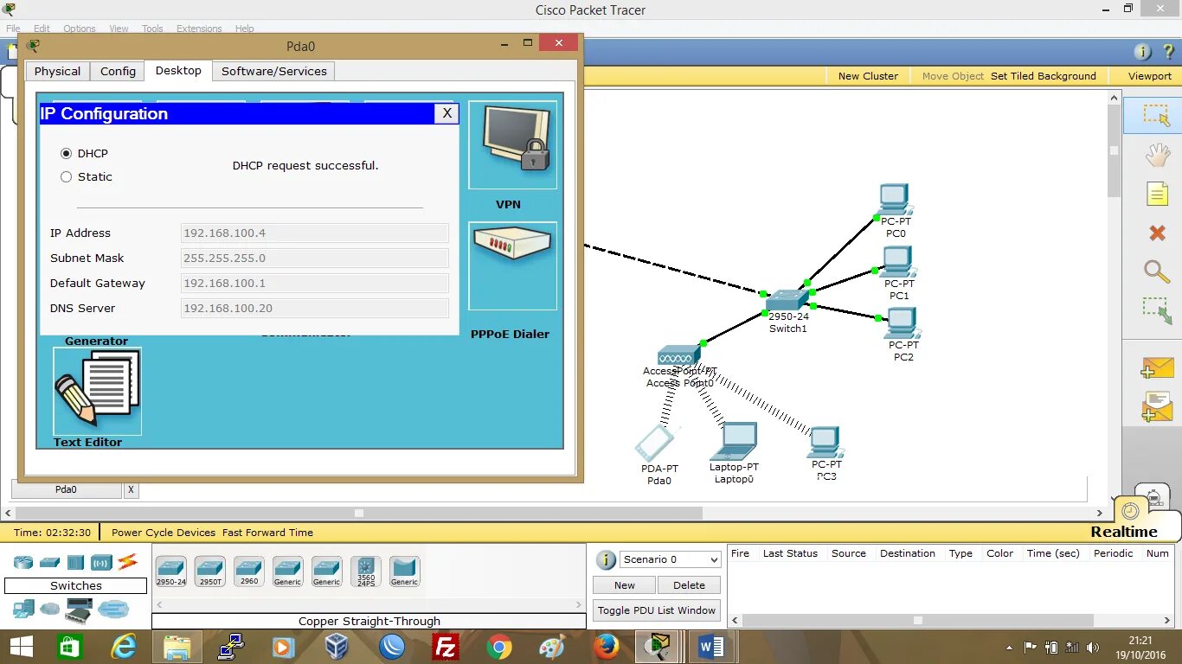Select WAN Emulation cloud category
This screenshot has height=664, width=1182.
click(50, 610)
